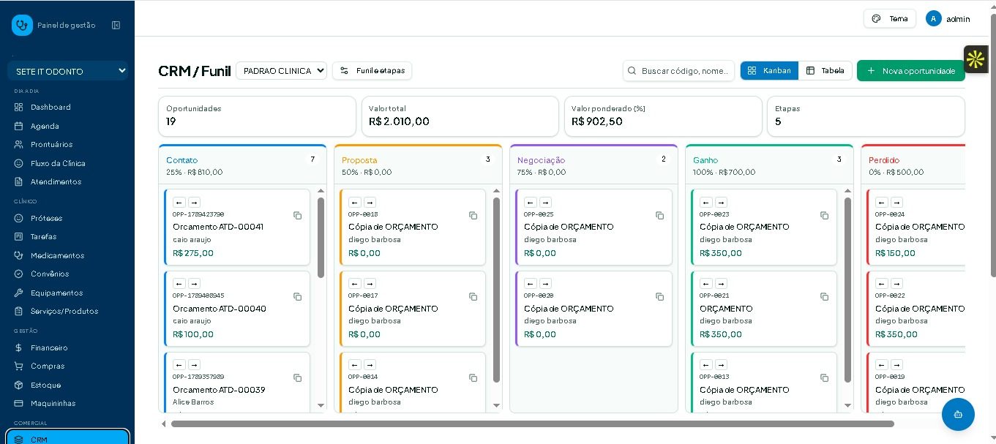Collapse the sidebar with the panel icon
The width and height of the screenshot is (996, 444).
click(x=116, y=25)
